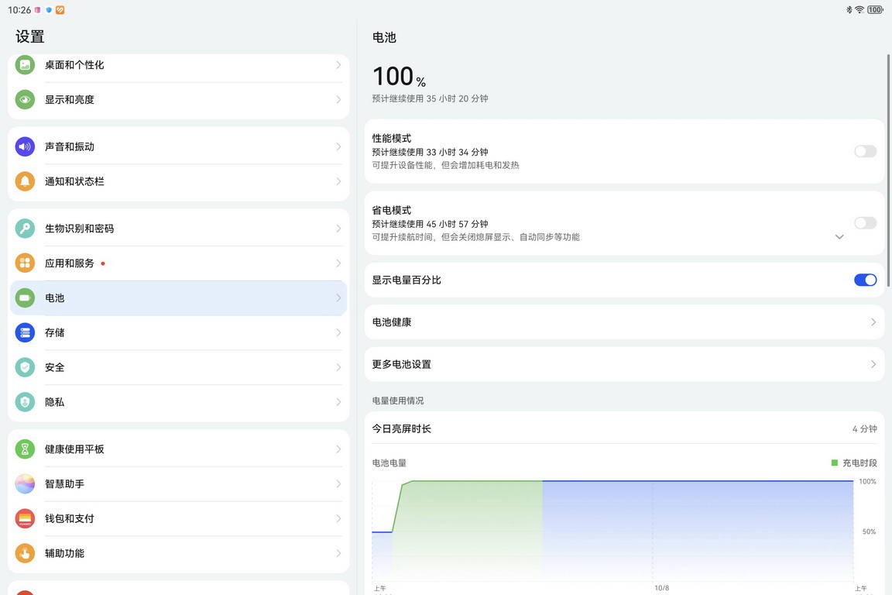Open the 隐私 settings entry
892x595 pixels.
pyautogui.click(x=178, y=402)
